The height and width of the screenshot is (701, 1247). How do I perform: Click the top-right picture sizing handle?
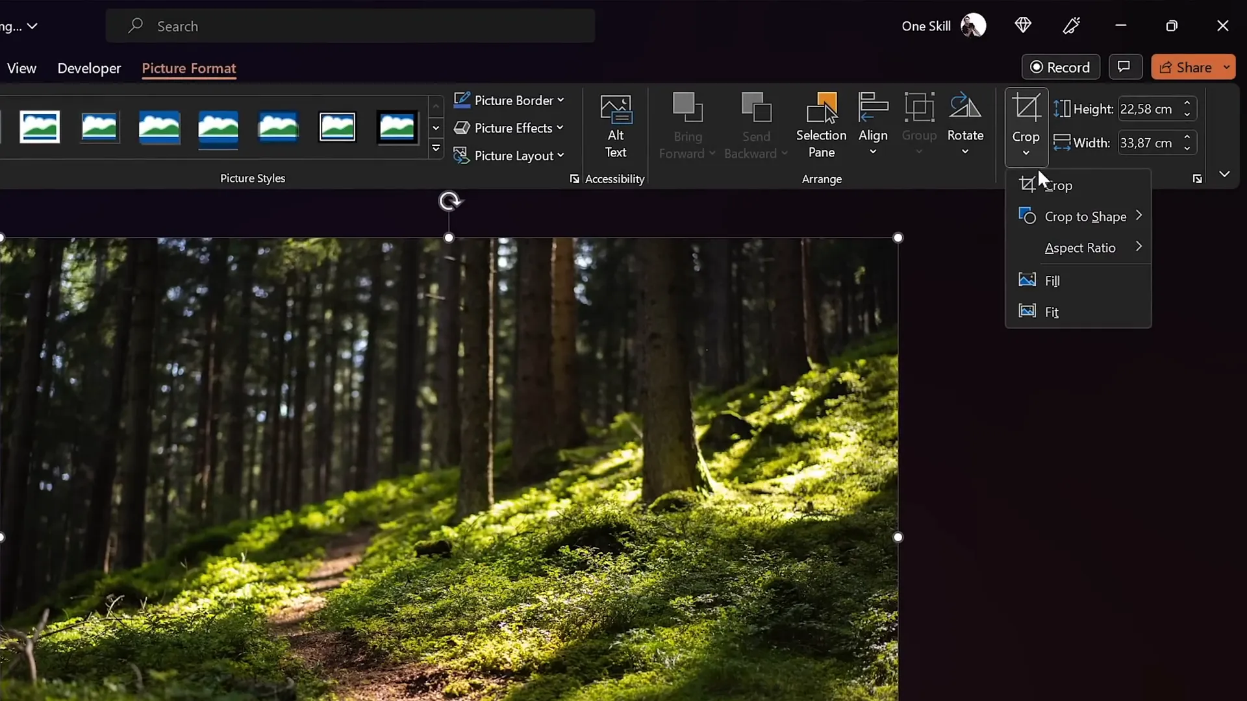point(898,238)
